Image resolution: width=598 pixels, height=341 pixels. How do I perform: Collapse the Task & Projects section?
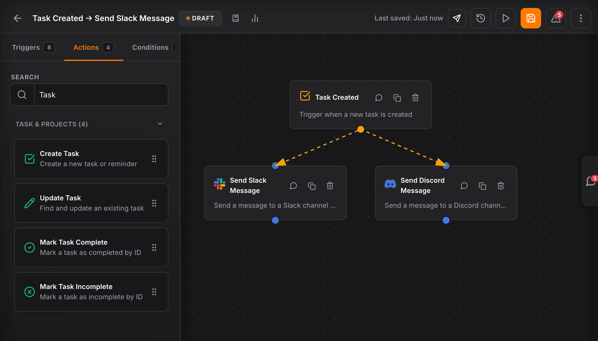click(x=160, y=124)
